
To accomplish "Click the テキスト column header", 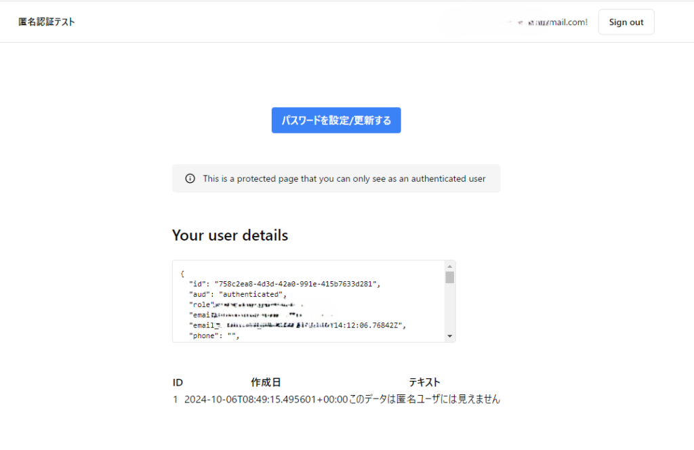I will (x=424, y=382).
